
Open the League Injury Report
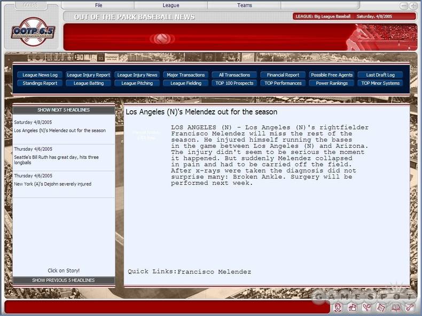pyautogui.click(x=89, y=75)
